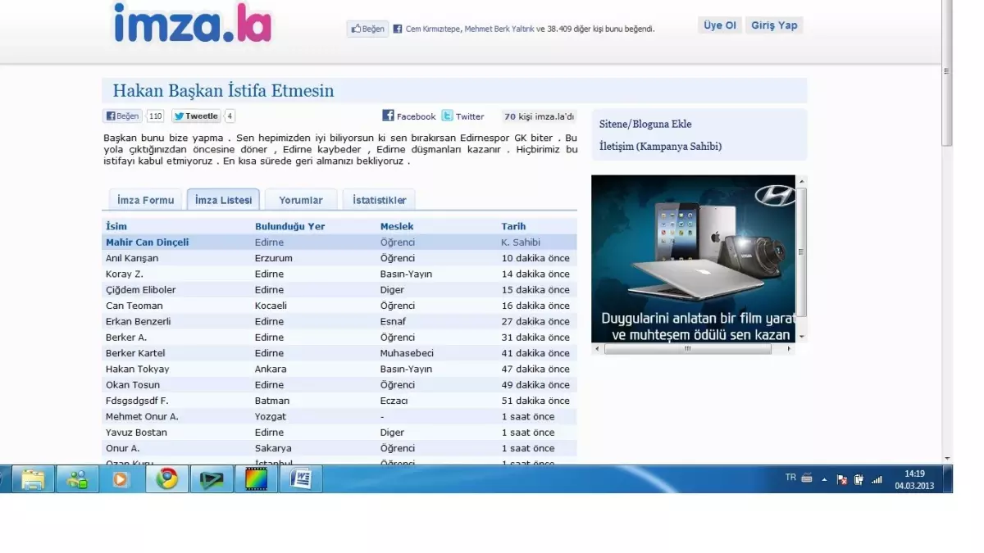Switch to the Yorumlar tab

click(x=301, y=200)
